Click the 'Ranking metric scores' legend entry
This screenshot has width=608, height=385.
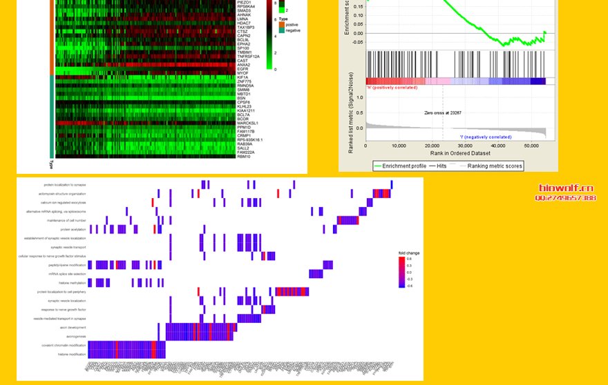(491, 166)
